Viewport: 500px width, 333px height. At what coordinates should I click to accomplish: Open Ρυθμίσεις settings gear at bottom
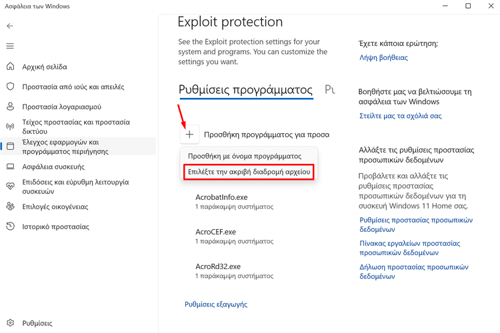(x=10, y=323)
